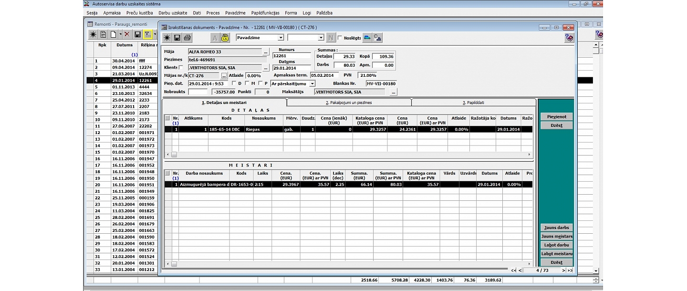This screenshot has height=291, width=687.
Task: Click the sun refresh icon in Remonti toolbar
Action: 93,34
